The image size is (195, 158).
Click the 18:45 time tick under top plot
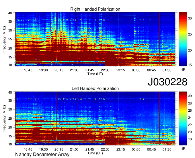click(x=28, y=70)
